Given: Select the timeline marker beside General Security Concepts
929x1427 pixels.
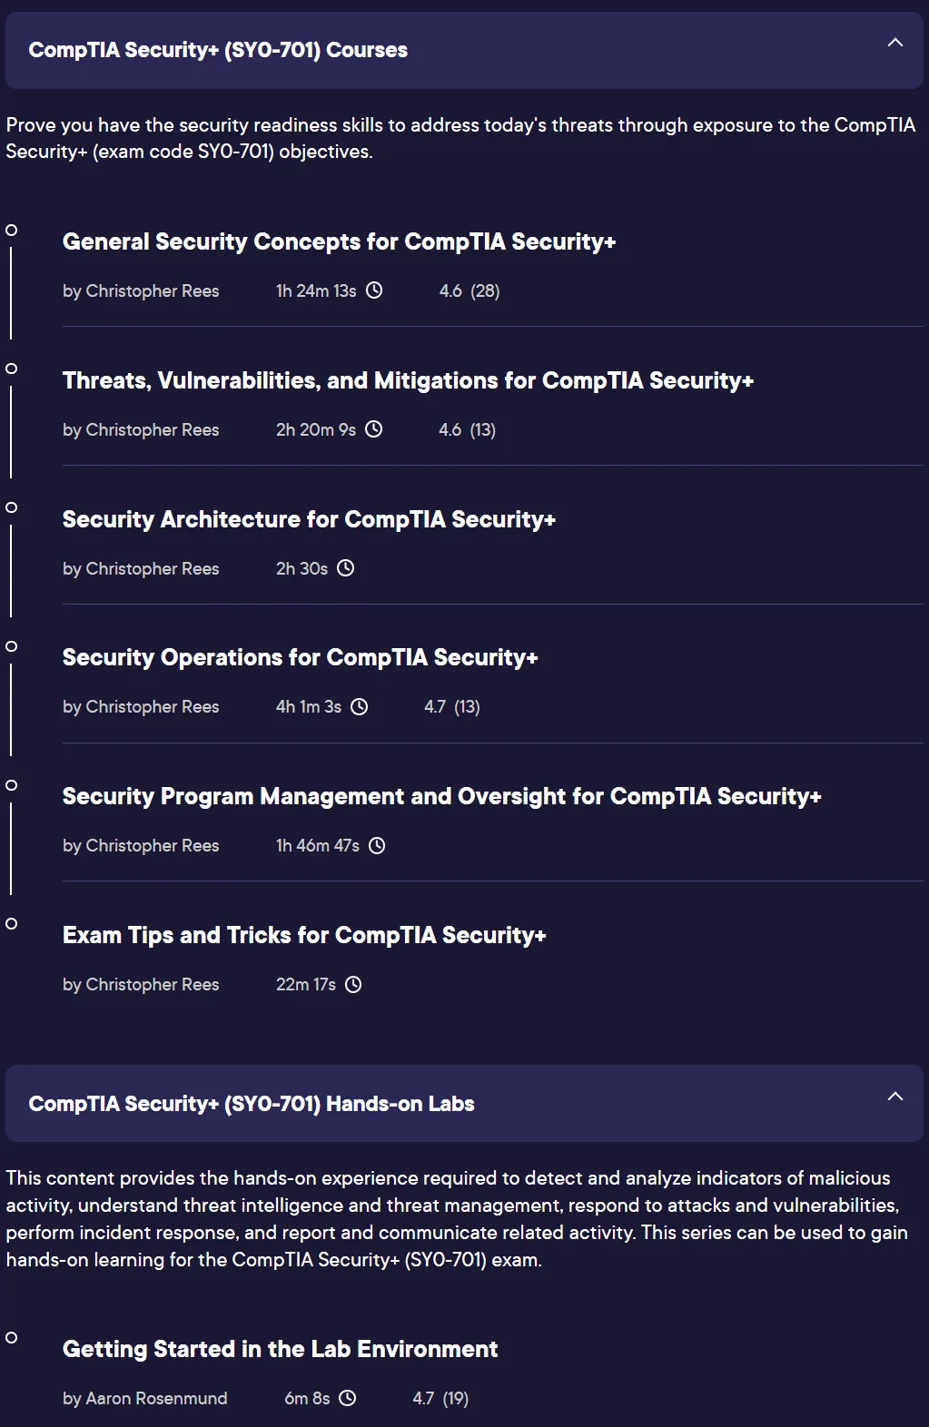Looking at the screenshot, I should point(12,231).
